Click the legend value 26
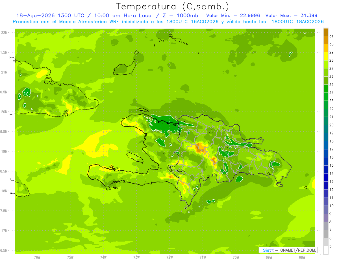 tap(332, 77)
